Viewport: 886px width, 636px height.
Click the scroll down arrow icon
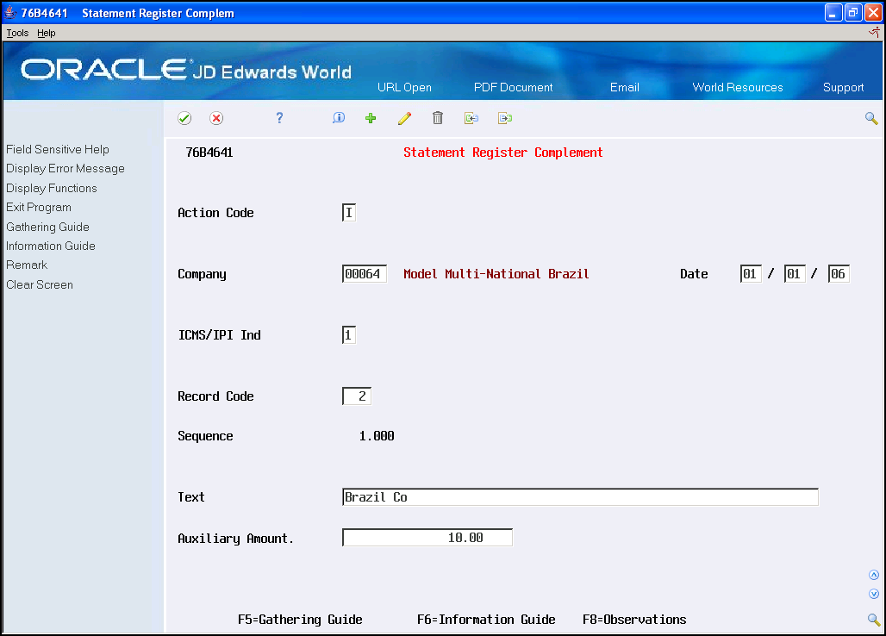(x=874, y=594)
